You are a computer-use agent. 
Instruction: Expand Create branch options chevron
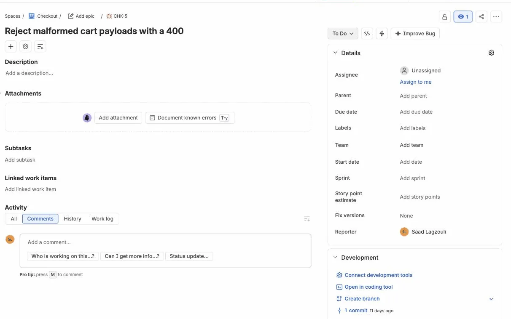[491, 299]
